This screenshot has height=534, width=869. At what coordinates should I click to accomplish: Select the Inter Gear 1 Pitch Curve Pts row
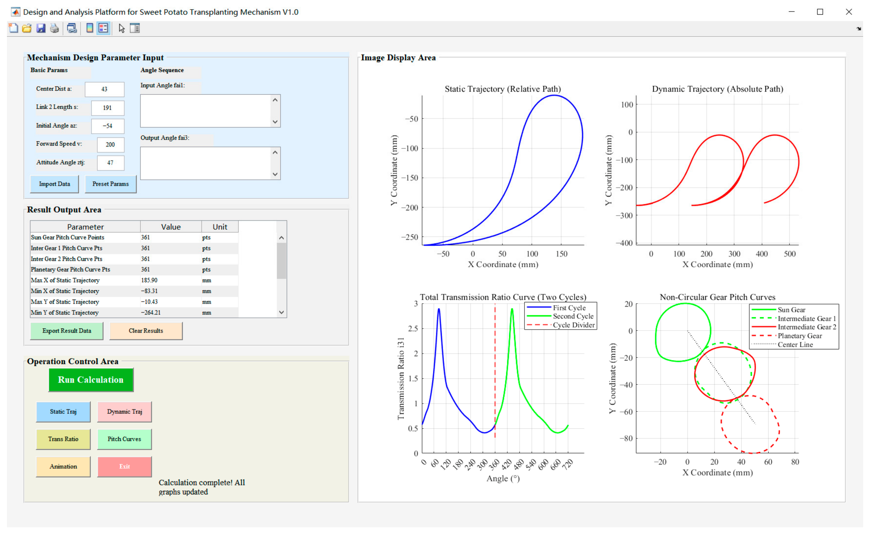tap(134, 248)
